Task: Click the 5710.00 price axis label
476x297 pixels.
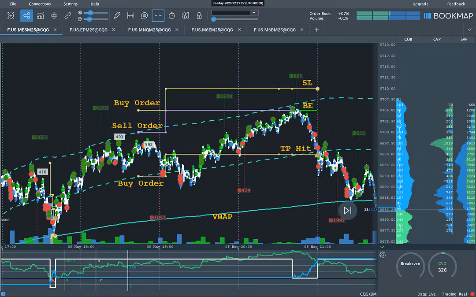Action: click(x=388, y=89)
